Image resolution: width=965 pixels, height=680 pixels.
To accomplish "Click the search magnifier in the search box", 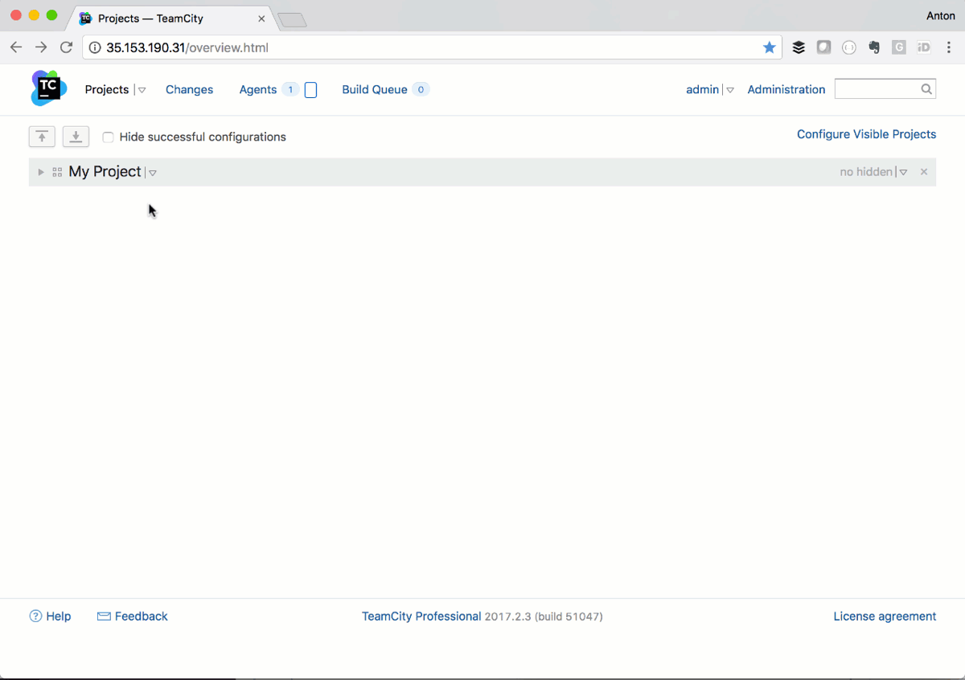I will click(x=926, y=88).
